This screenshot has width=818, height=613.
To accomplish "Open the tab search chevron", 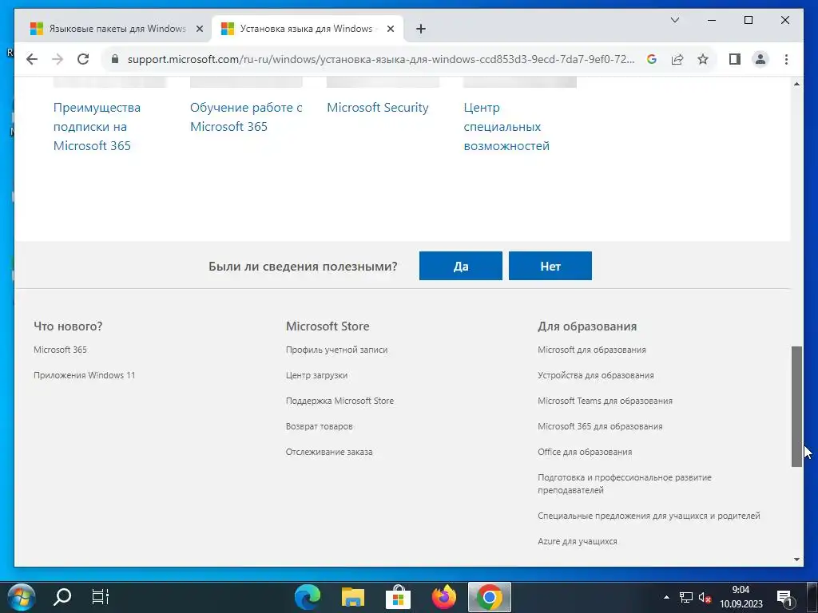I will 674,20.
